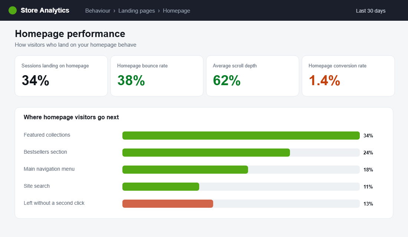Viewport: 408px width, 237px height.
Task: Click the Homepage performance heading
Action: (x=70, y=34)
